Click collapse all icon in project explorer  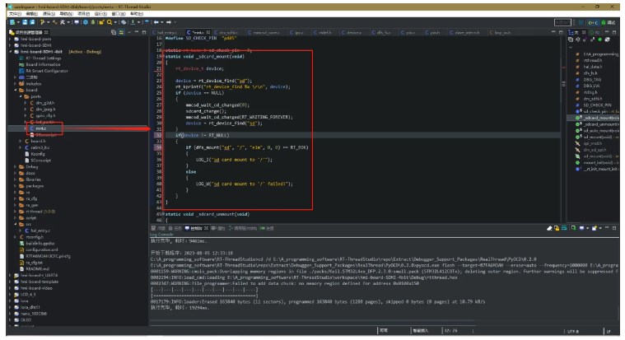coord(114,32)
